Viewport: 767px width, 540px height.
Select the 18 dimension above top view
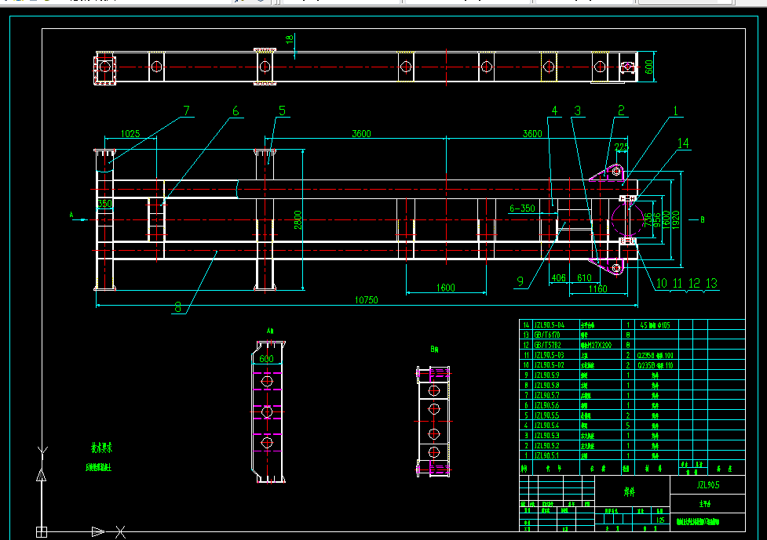[x=290, y=38]
